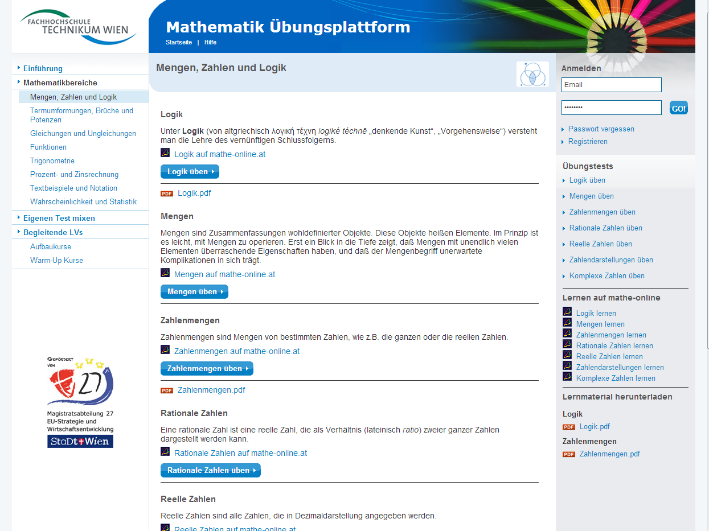
Task: Click 'Logik üben' in Übungstests sidebar
Action: point(587,180)
